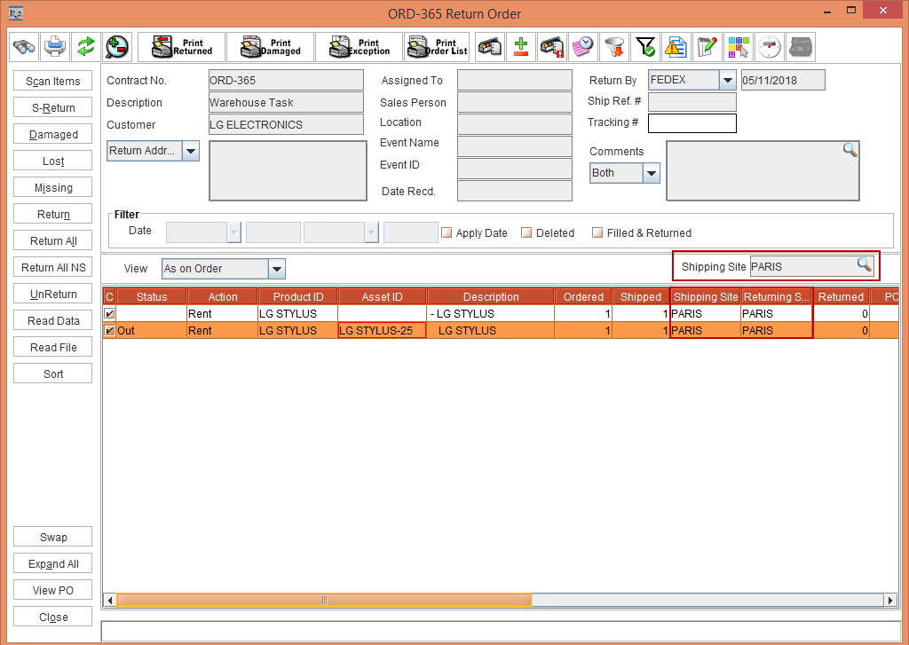
Task: Expand the View As on Order dropdown
Action: [x=276, y=269]
